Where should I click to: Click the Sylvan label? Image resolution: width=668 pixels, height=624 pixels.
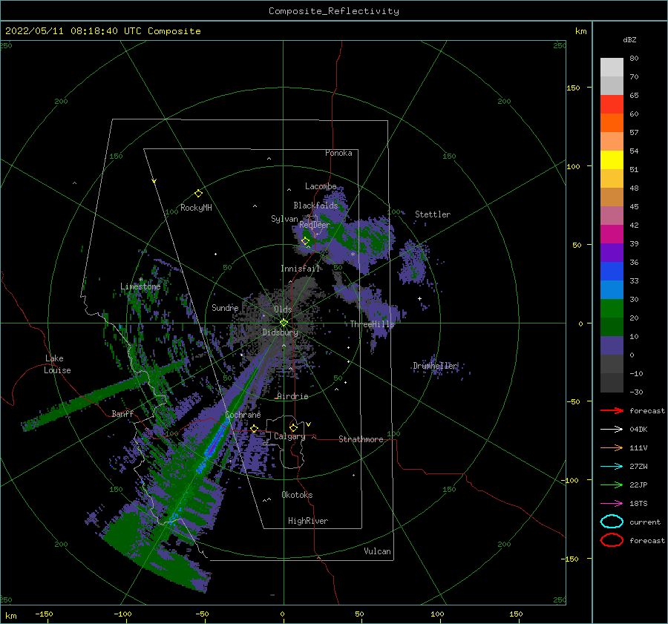pyautogui.click(x=284, y=219)
